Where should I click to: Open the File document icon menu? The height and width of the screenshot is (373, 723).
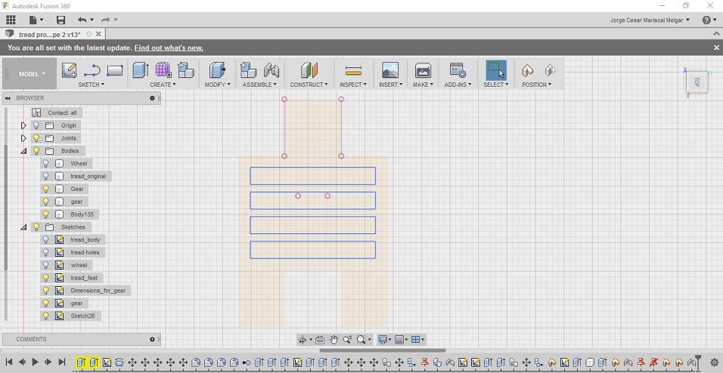pos(36,20)
